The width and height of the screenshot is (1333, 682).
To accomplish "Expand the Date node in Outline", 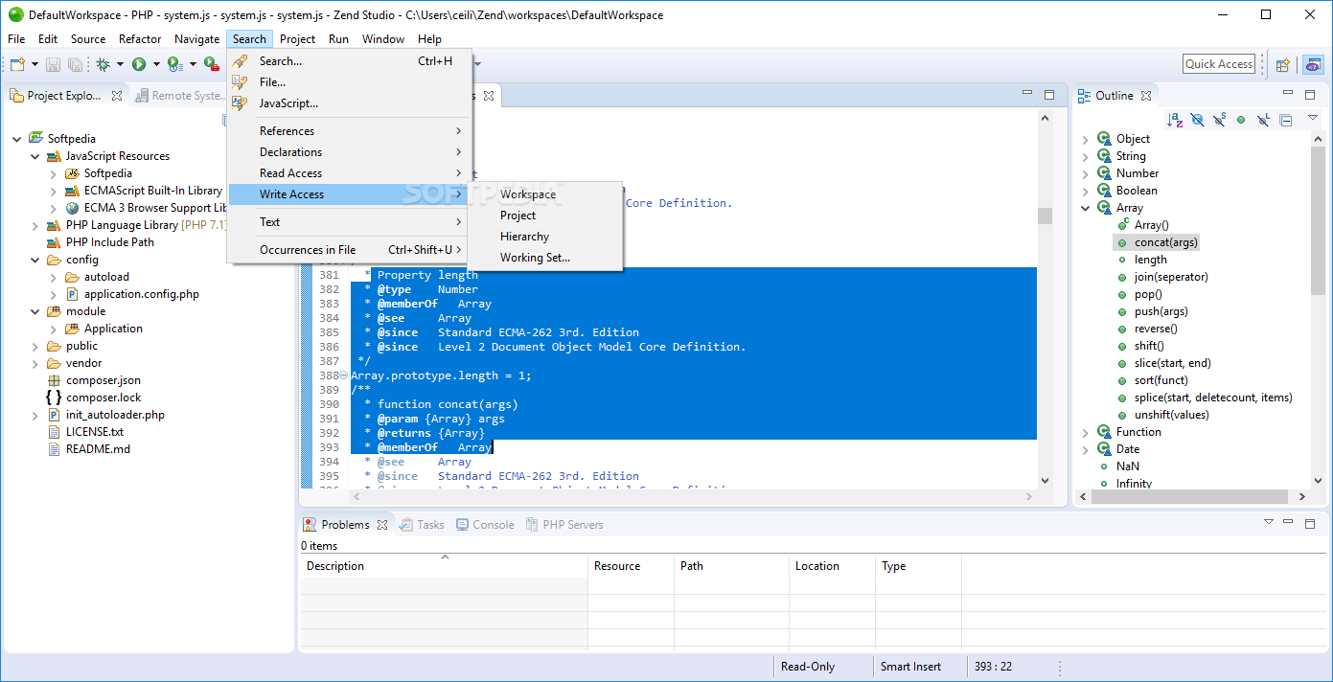I will (x=1086, y=449).
